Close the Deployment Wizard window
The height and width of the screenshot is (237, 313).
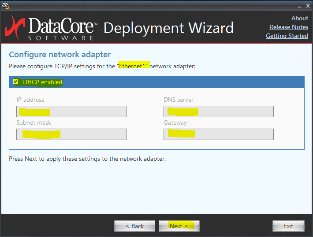pos(307,6)
